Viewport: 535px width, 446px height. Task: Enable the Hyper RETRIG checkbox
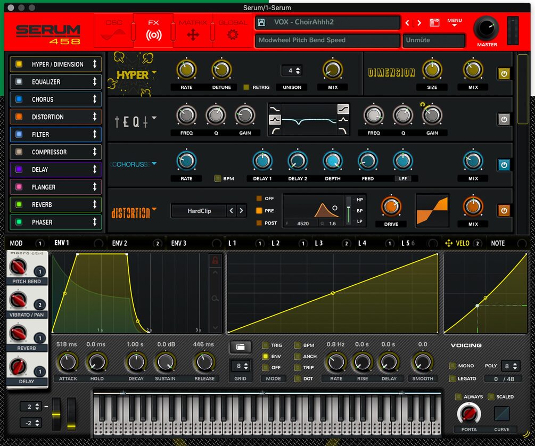pos(246,87)
